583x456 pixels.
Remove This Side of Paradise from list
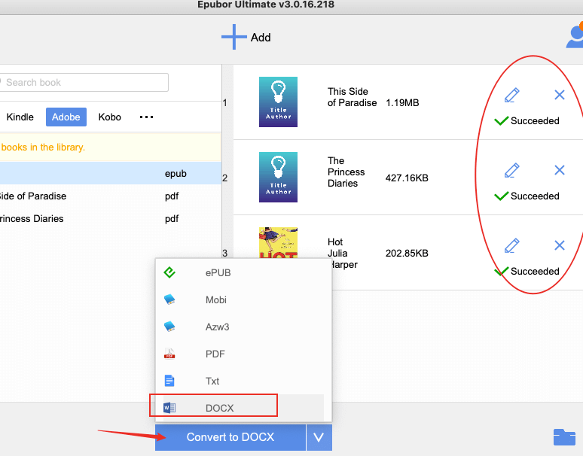coord(559,95)
